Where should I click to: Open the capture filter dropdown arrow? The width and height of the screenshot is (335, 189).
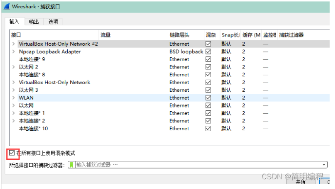point(324,165)
